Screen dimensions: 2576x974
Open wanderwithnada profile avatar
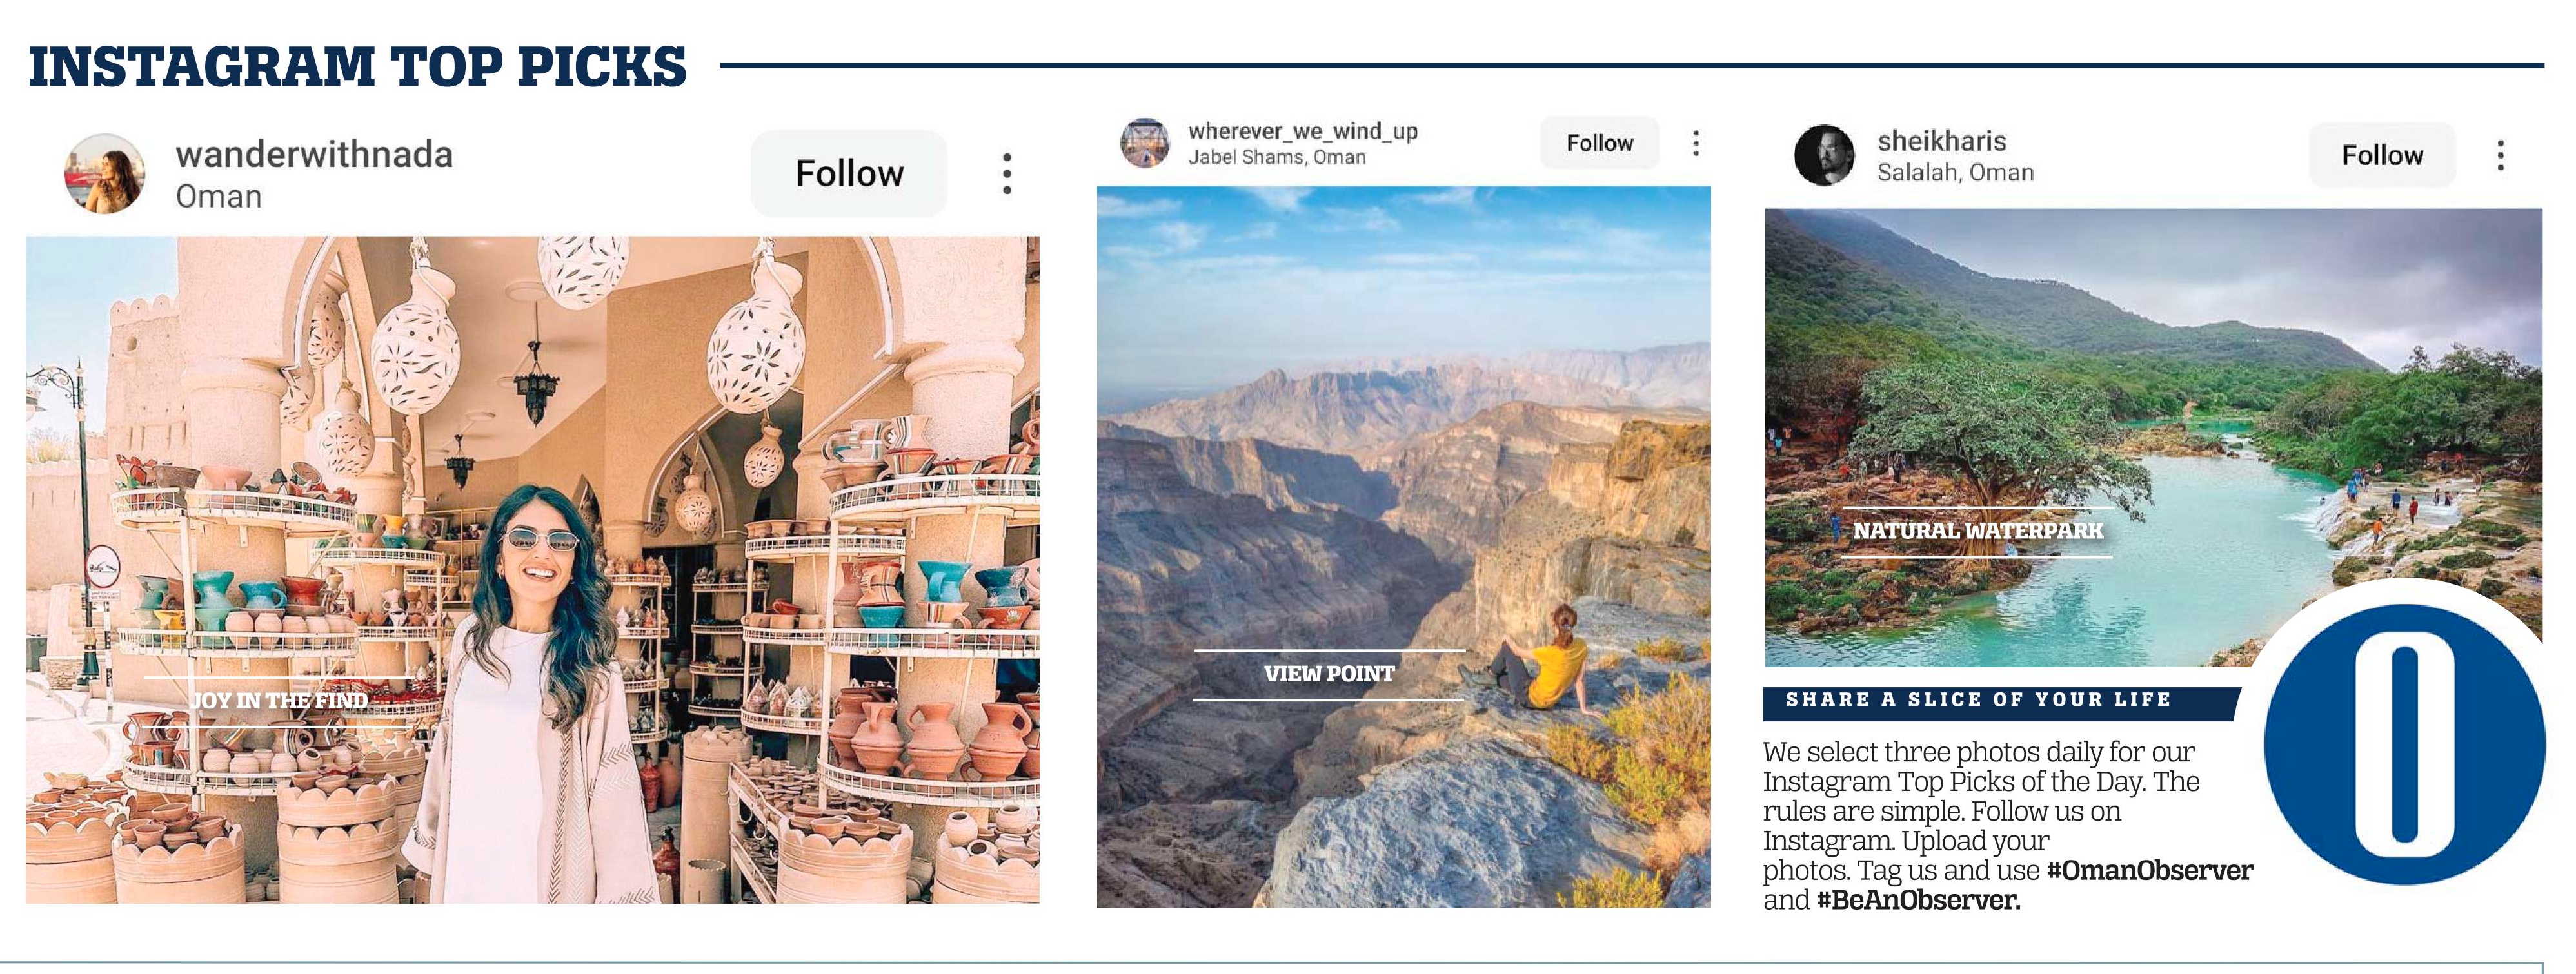[105, 174]
